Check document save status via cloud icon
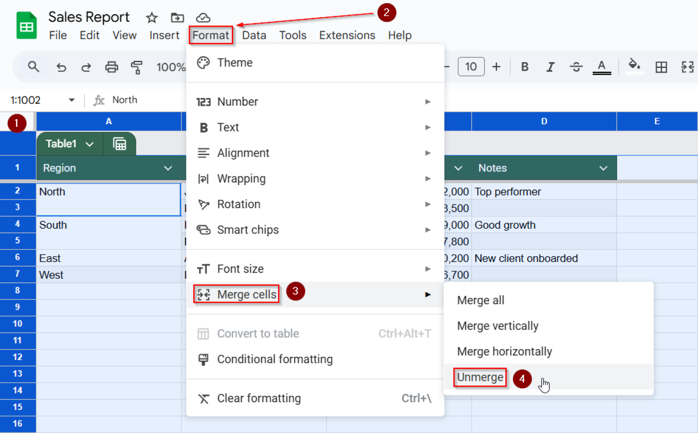 [203, 18]
